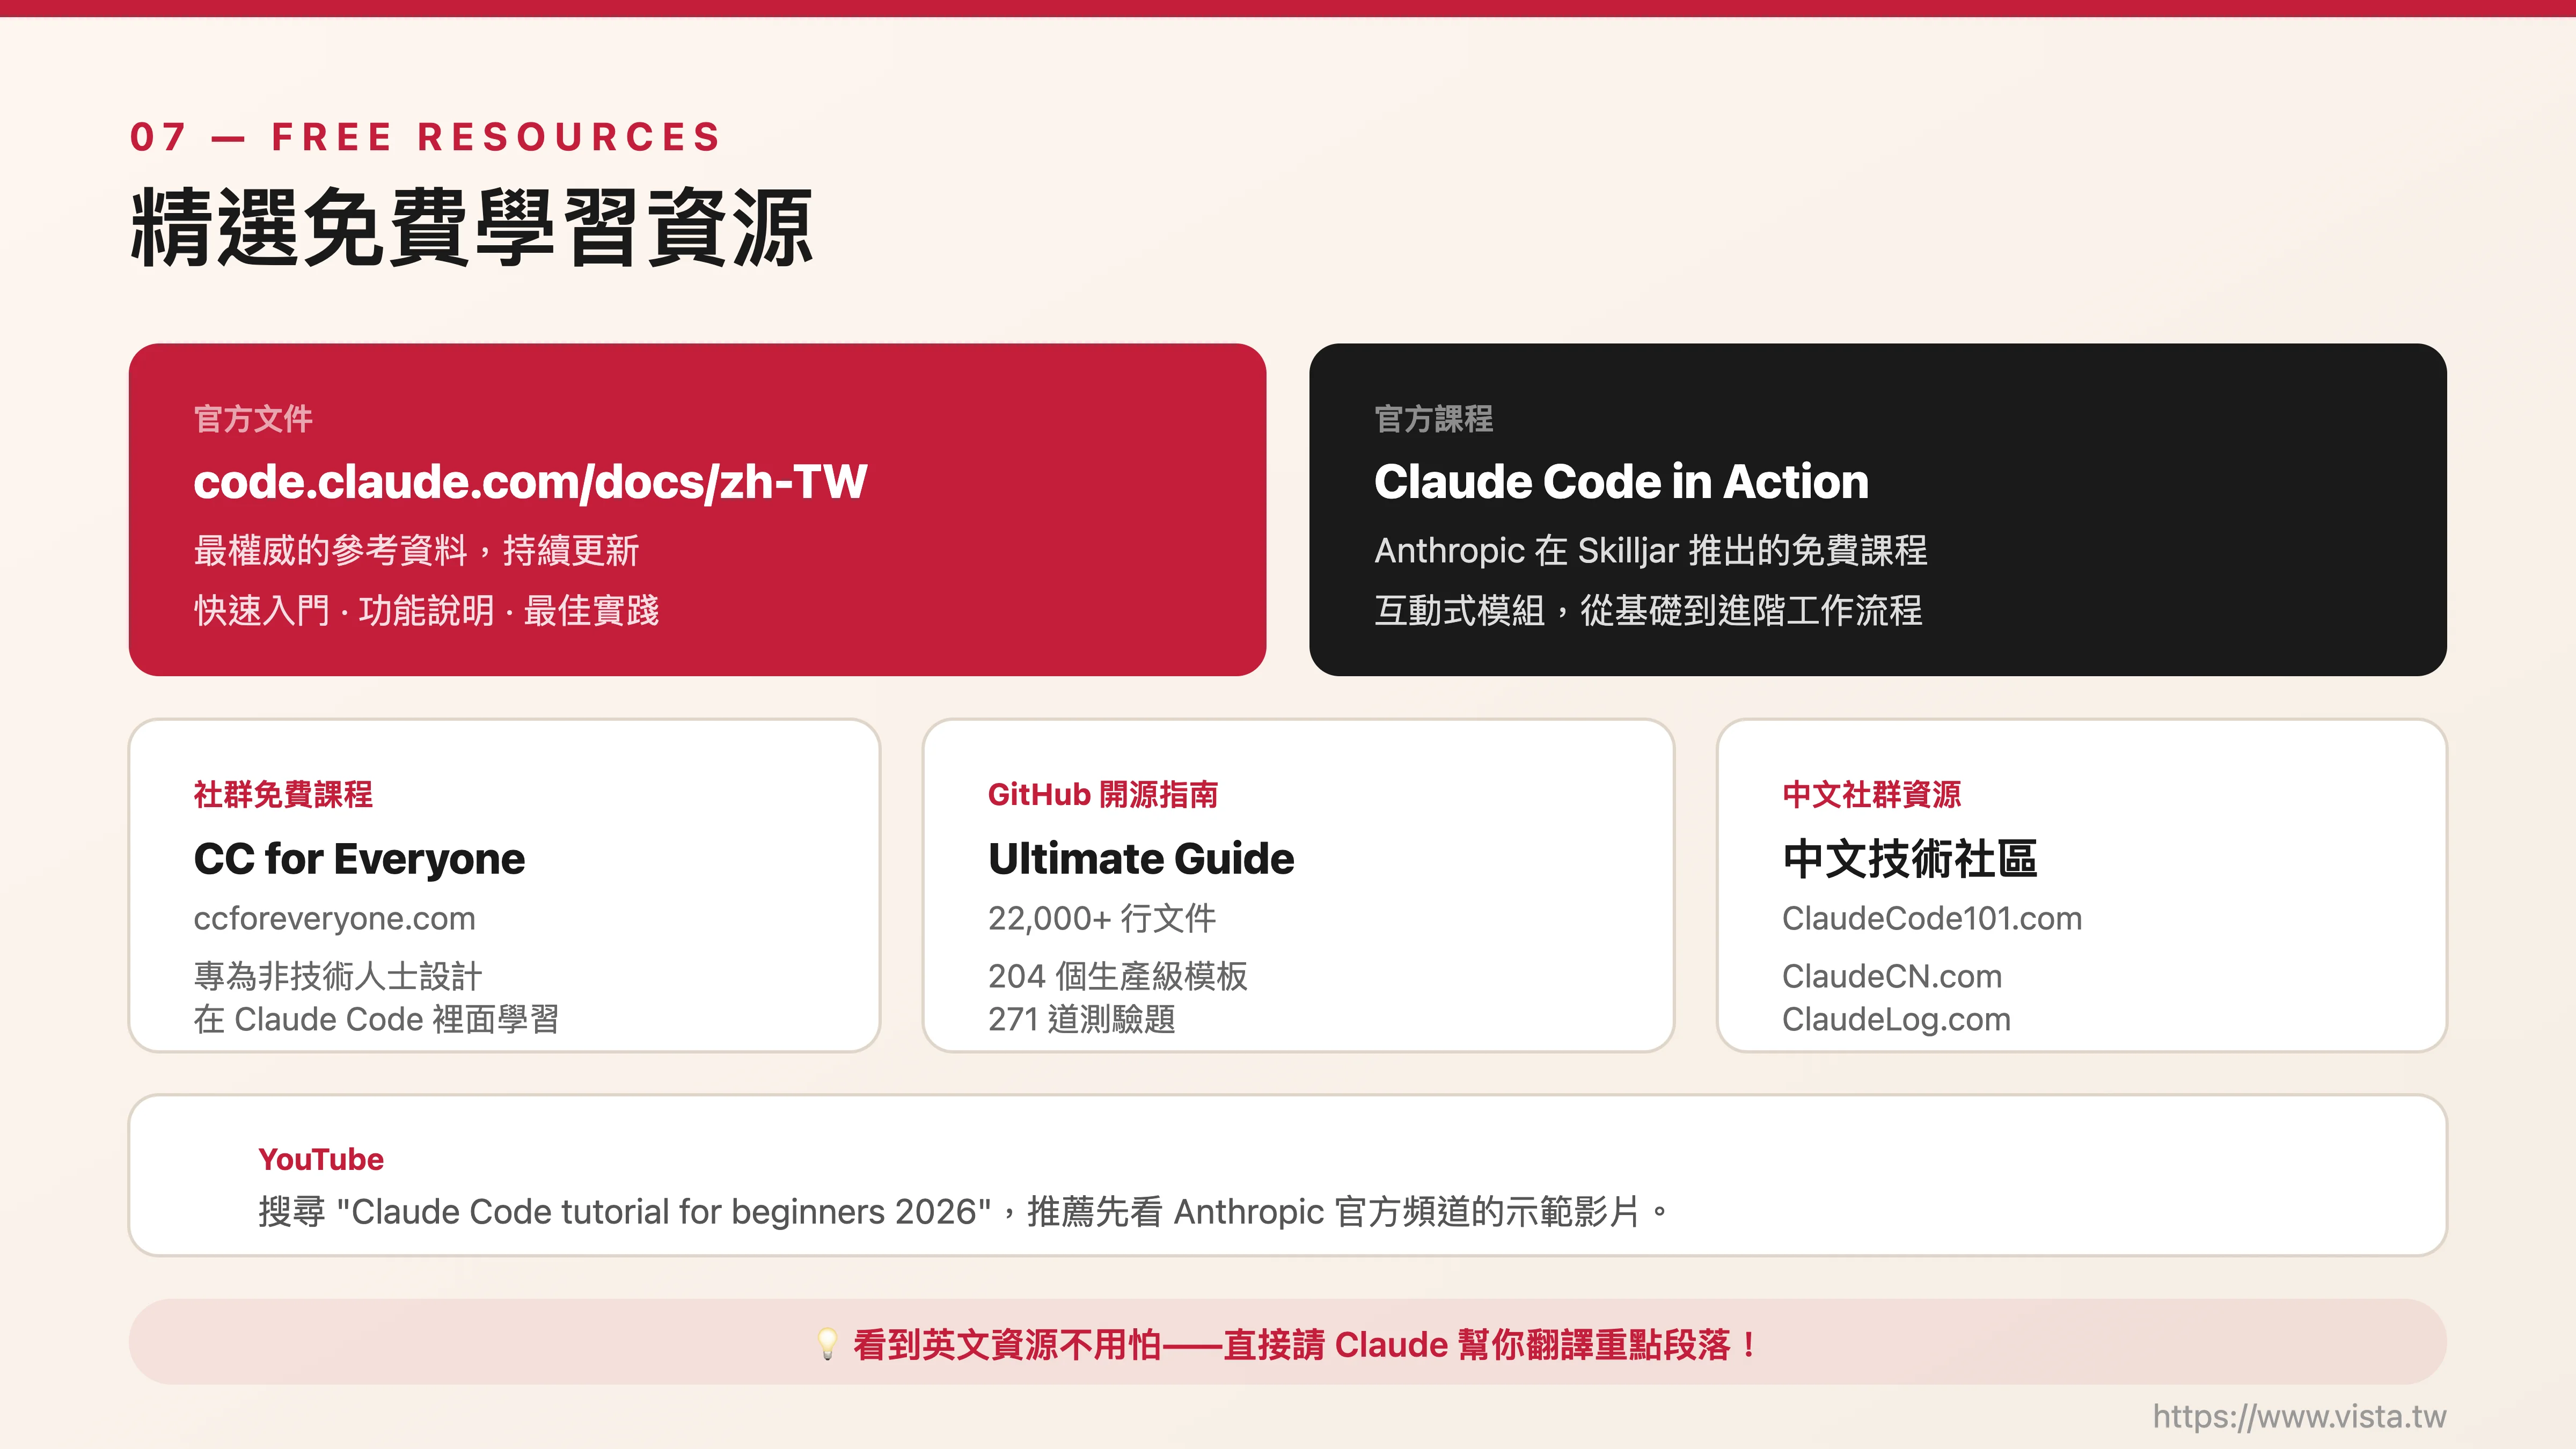Click the 'Ultimate Guide' title
This screenshot has width=2576, height=1449.
[x=1141, y=859]
